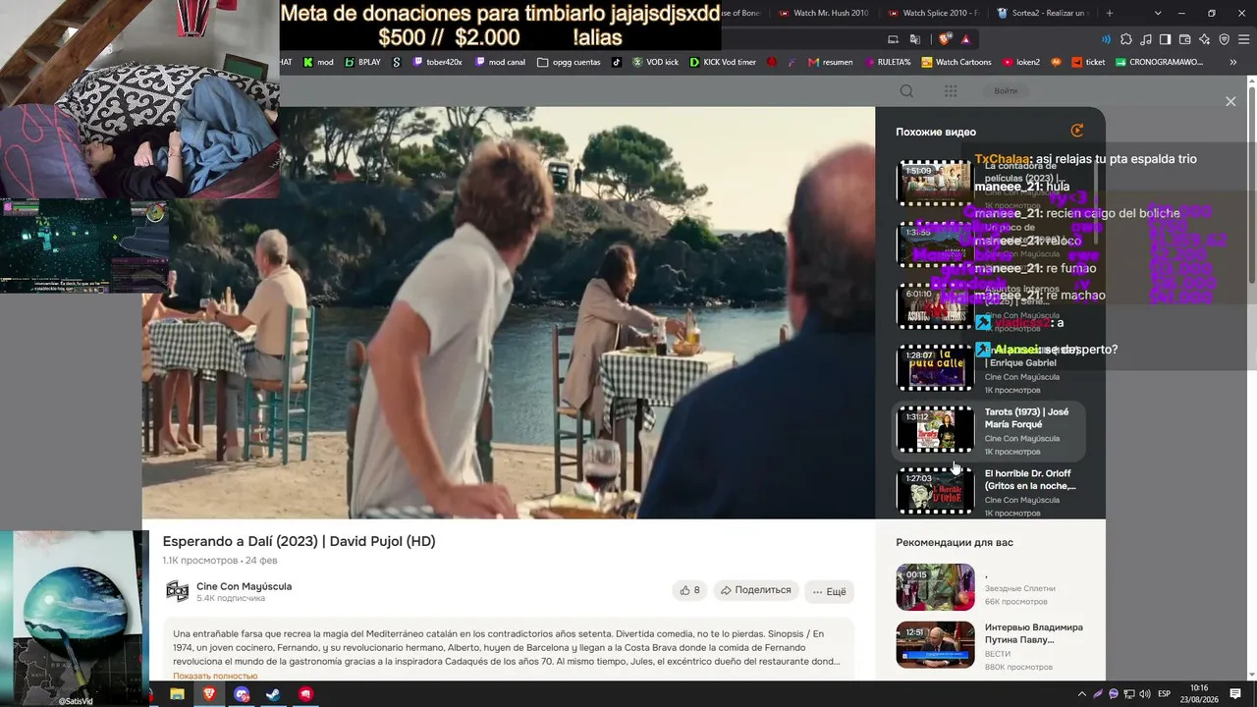Click the install/cast screen icon in address bar
This screenshot has width=1257, height=707.
click(x=893, y=39)
